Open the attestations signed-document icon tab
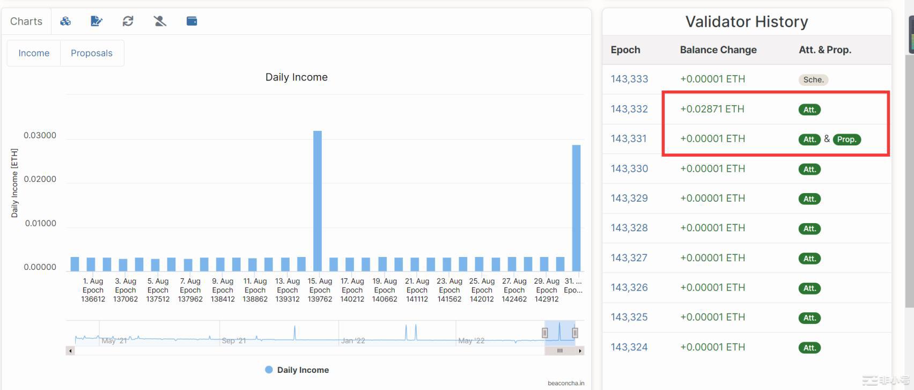This screenshot has width=914, height=390. (97, 21)
